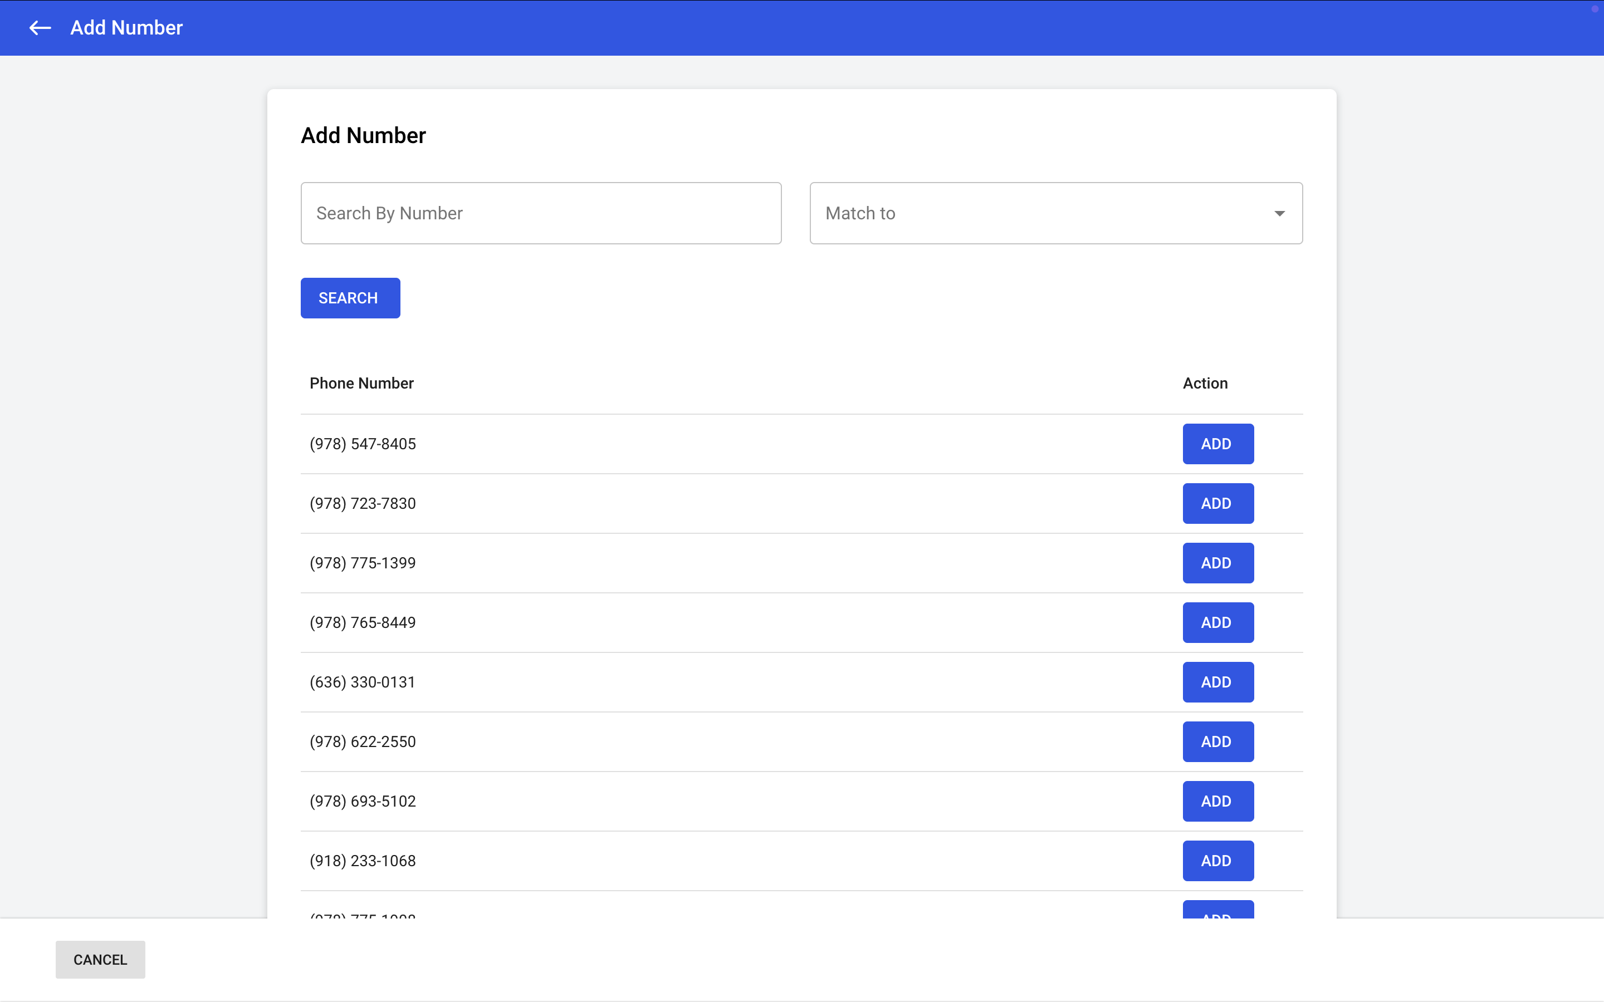Click the Add Number header title
1604x1002 pixels.
click(x=126, y=28)
